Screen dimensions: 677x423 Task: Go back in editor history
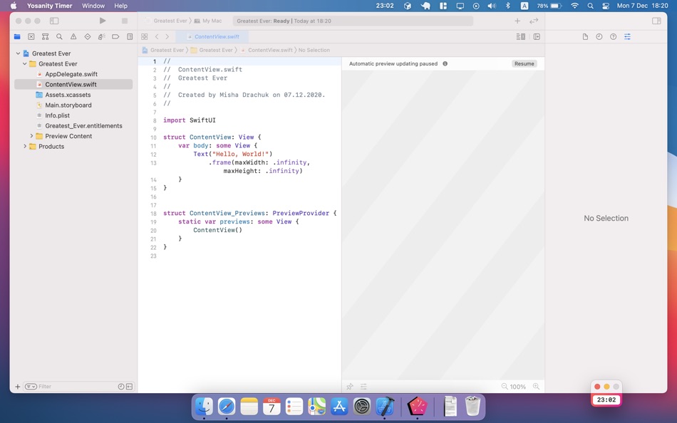pos(157,37)
